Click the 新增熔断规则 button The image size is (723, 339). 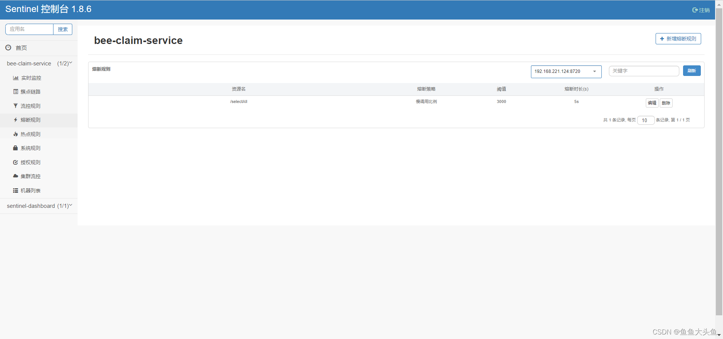tap(678, 39)
